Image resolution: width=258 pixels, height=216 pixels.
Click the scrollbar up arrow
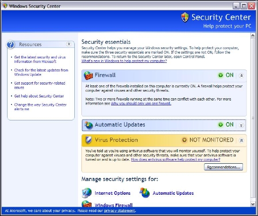(x=253, y=35)
